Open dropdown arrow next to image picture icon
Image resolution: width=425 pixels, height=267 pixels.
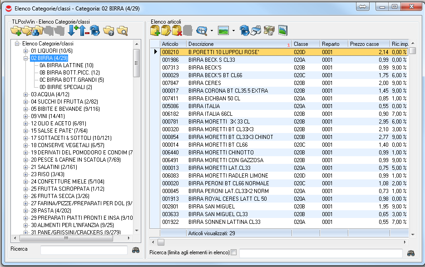tap(233, 31)
